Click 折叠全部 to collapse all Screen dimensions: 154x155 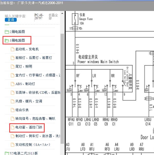(x=53, y=17)
